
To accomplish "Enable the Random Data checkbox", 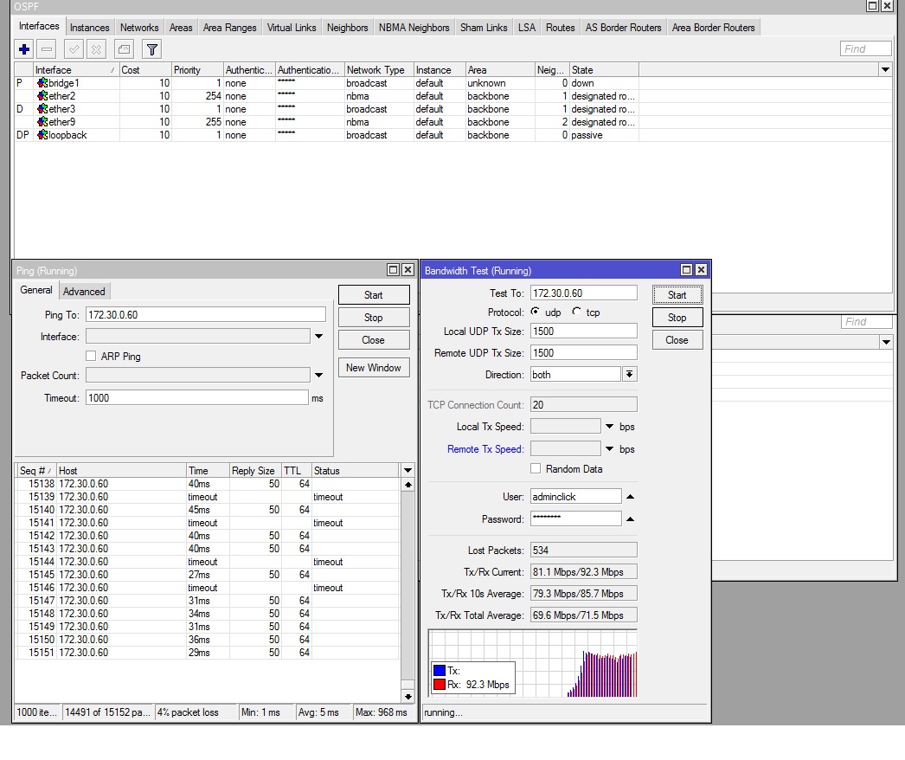I will pyautogui.click(x=536, y=468).
